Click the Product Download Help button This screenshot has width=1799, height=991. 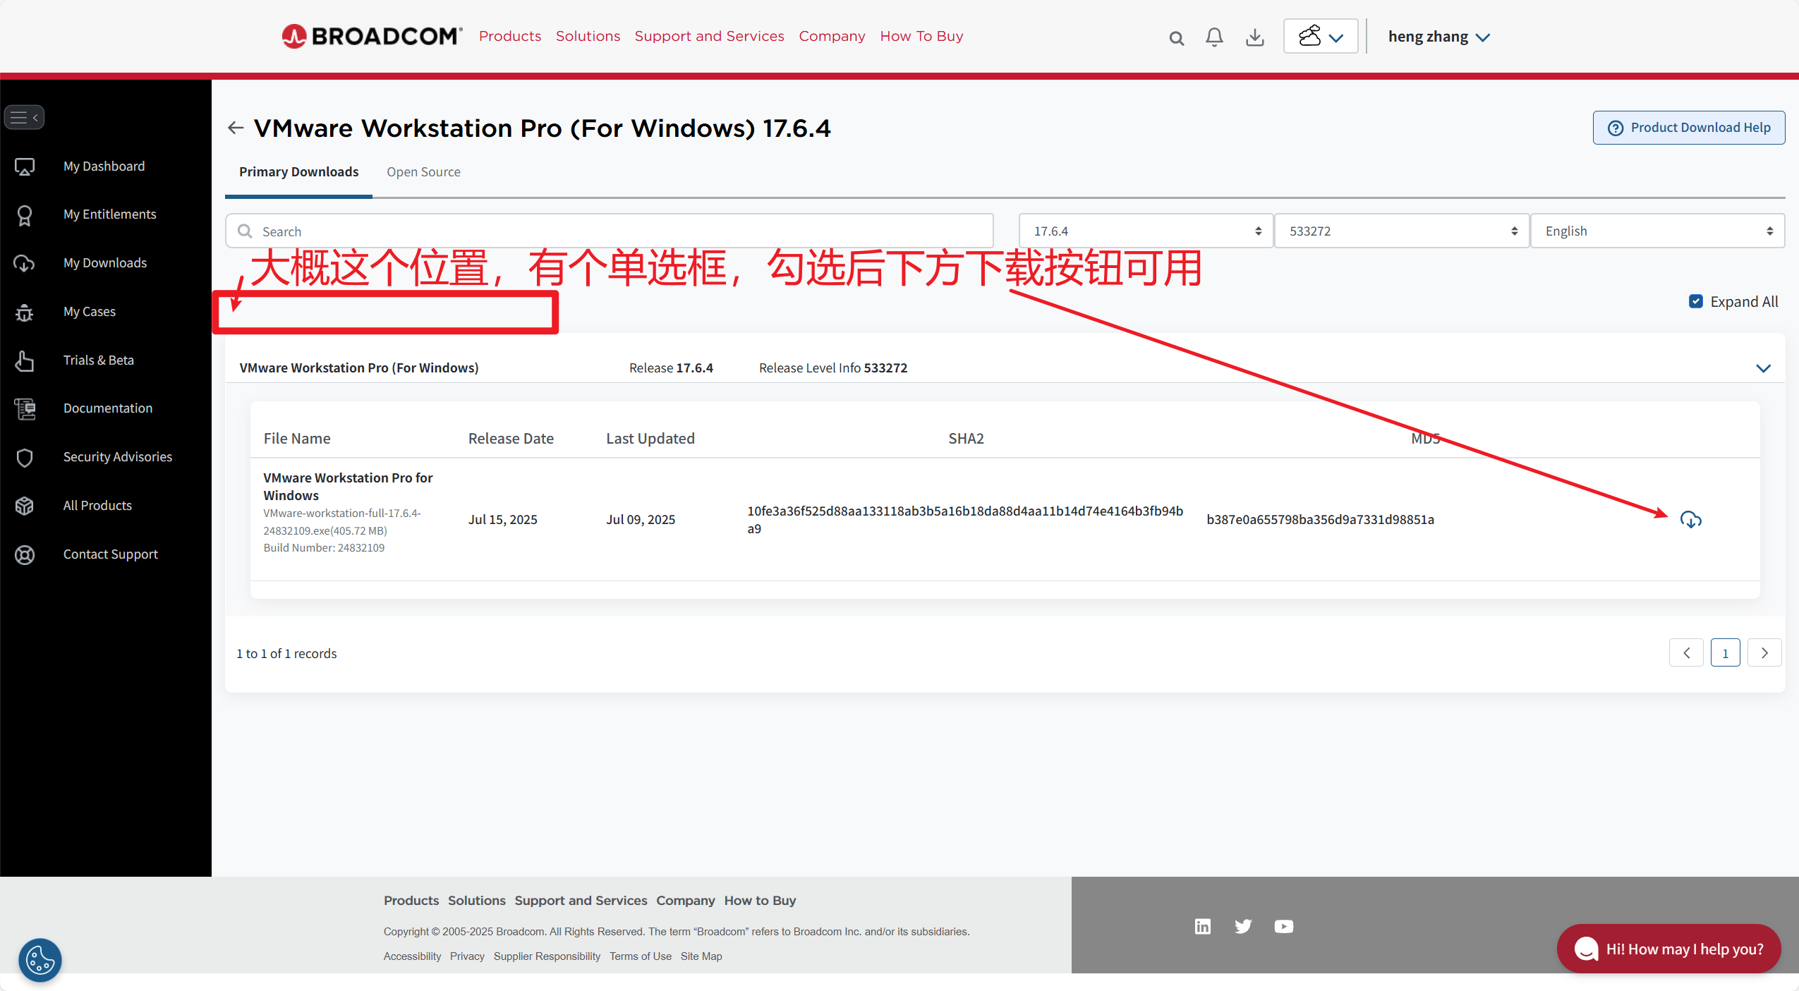[x=1689, y=128]
